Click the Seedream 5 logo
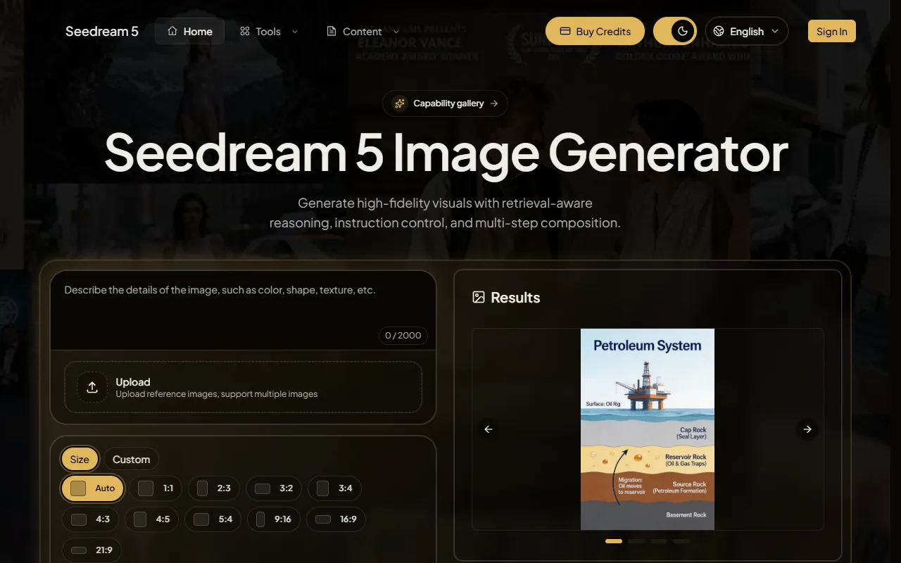This screenshot has height=563, width=901. pos(102,32)
